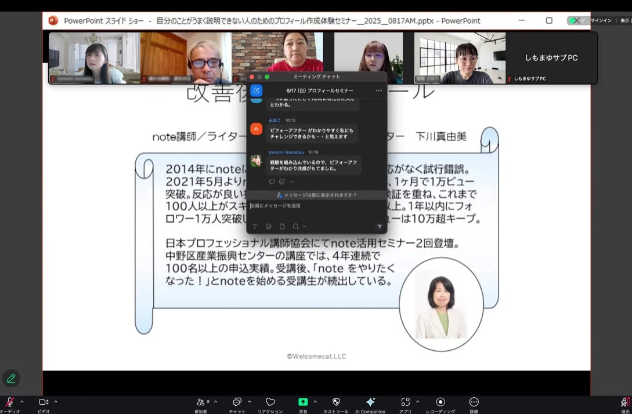This screenshot has height=414, width=632.
Task: Close the ミーティング チャット window red button
Action: coord(252,77)
